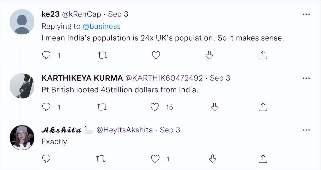321x170 pixels.
Task: Click Akshita's profile avatar
Action: [22, 137]
